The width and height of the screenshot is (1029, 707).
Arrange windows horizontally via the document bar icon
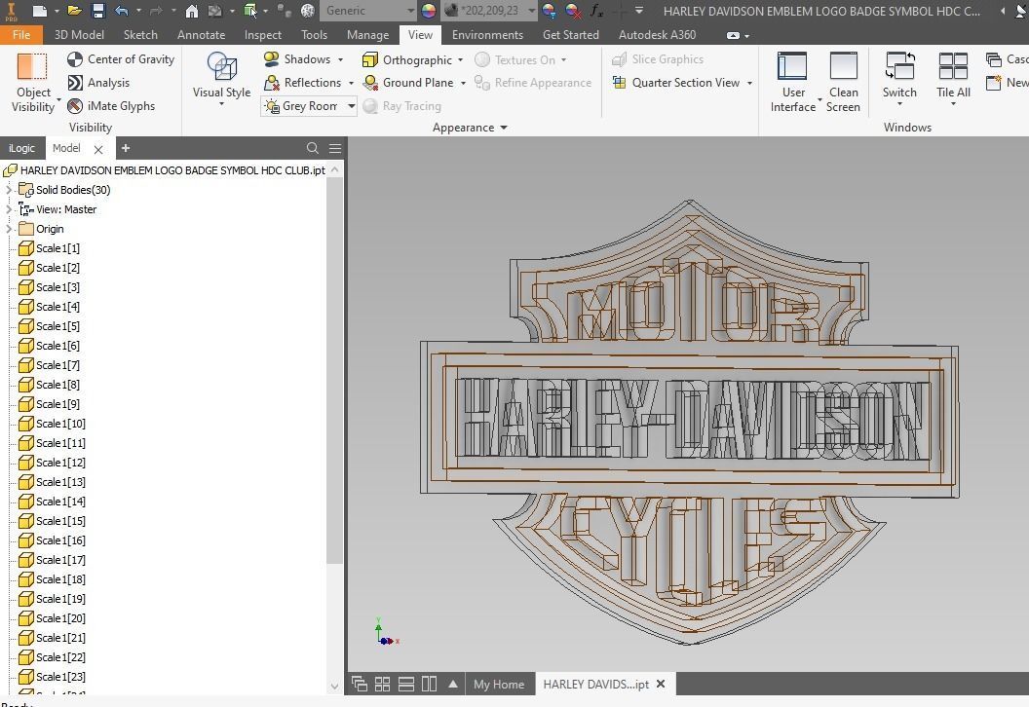pos(406,684)
